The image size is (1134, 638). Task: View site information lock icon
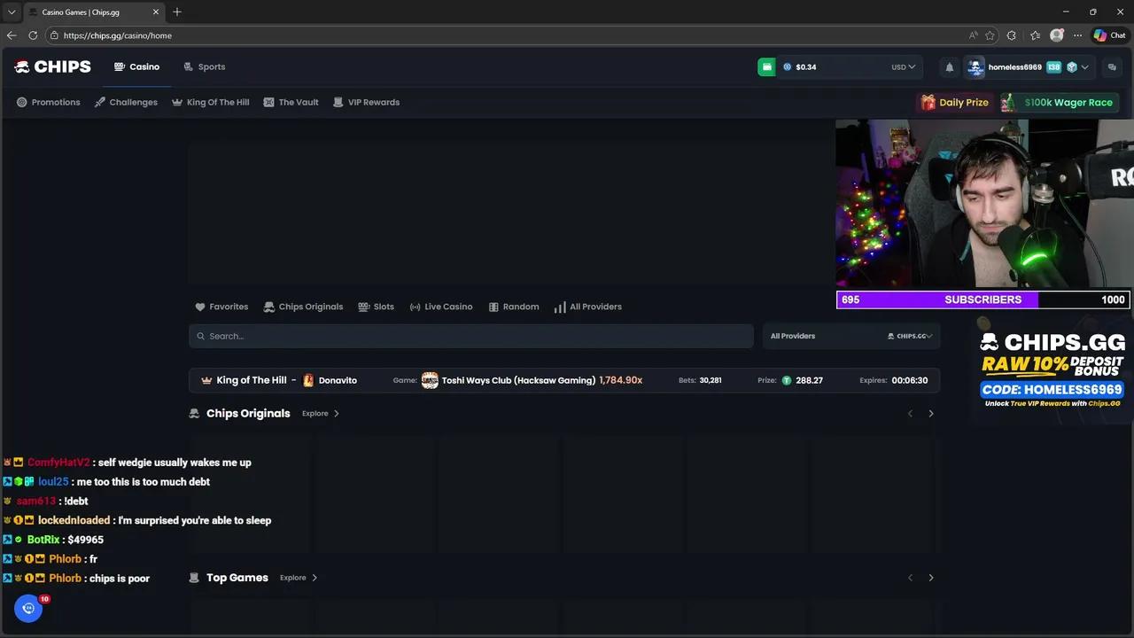[54, 35]
